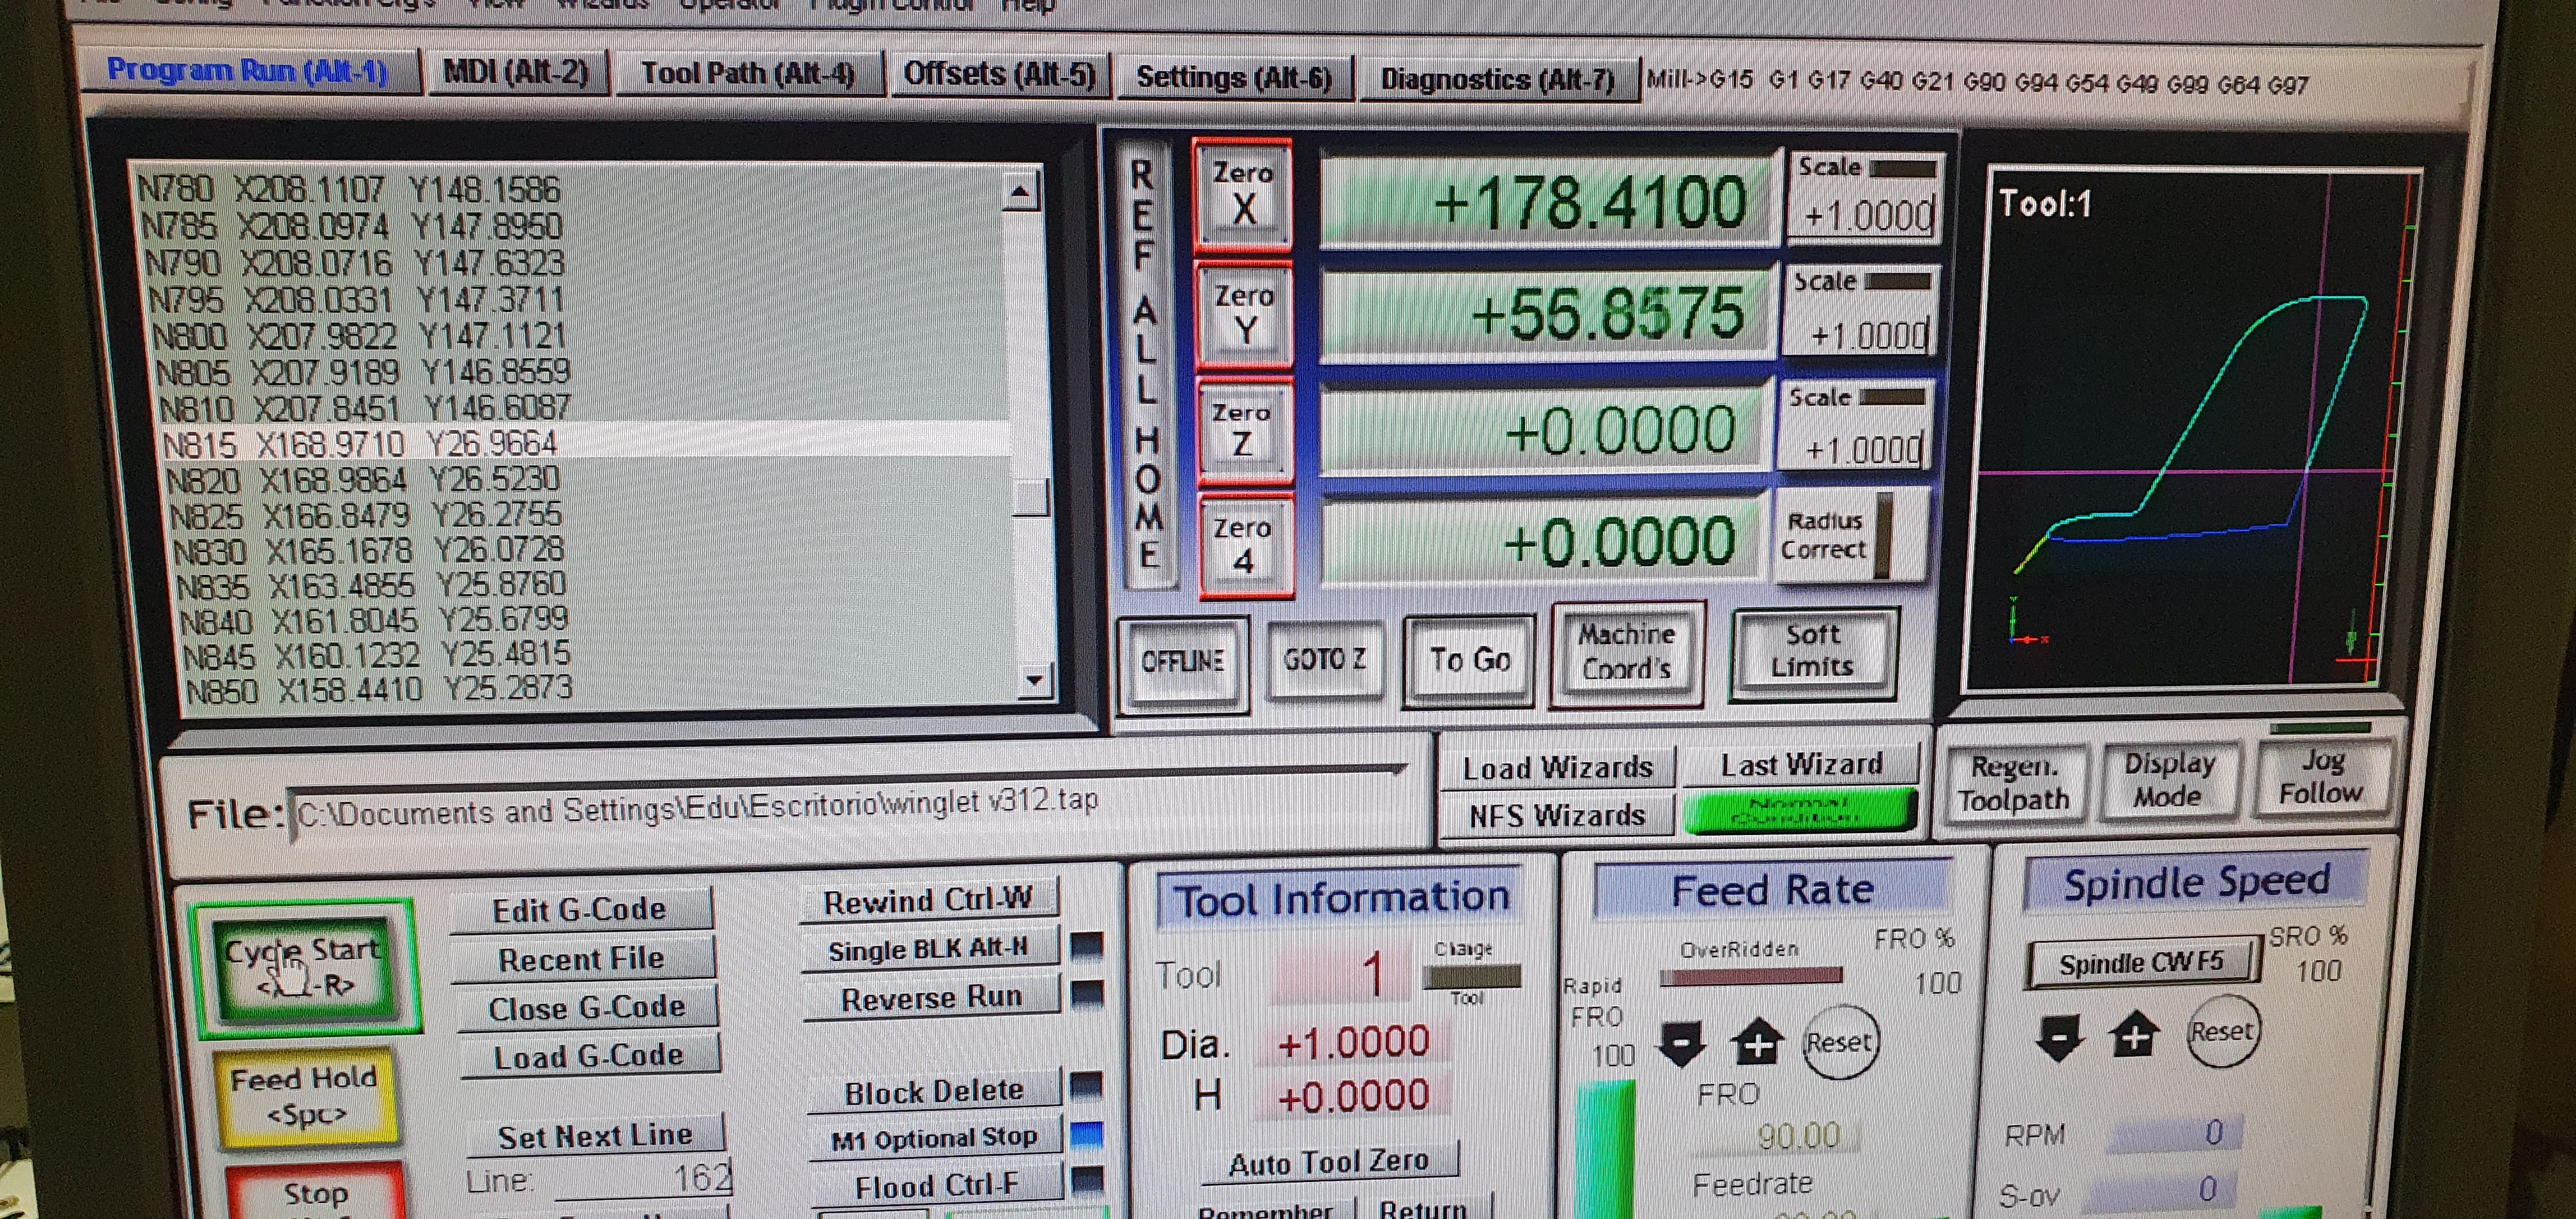2576x1219 pixels.
Task: Enable Block Delete option
Action: (x=933, y=1091)
